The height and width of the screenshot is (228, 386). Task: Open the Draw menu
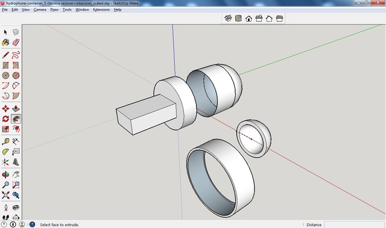pyautogui.click(x=54, y=10)
